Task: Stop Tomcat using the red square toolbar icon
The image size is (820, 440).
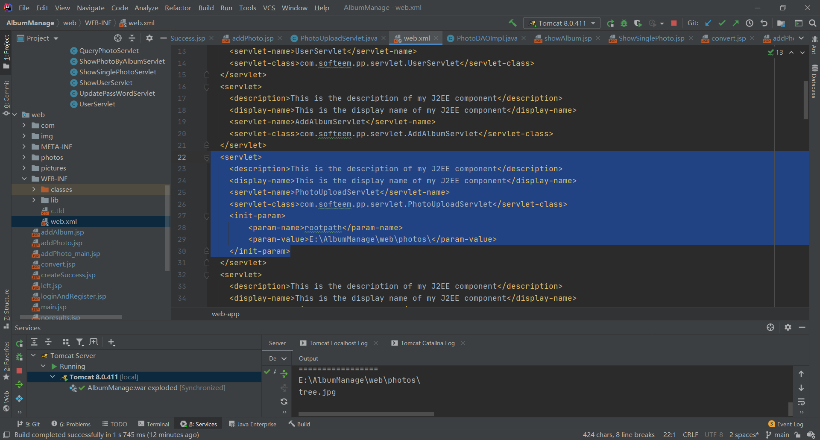Action: (674, 23)
